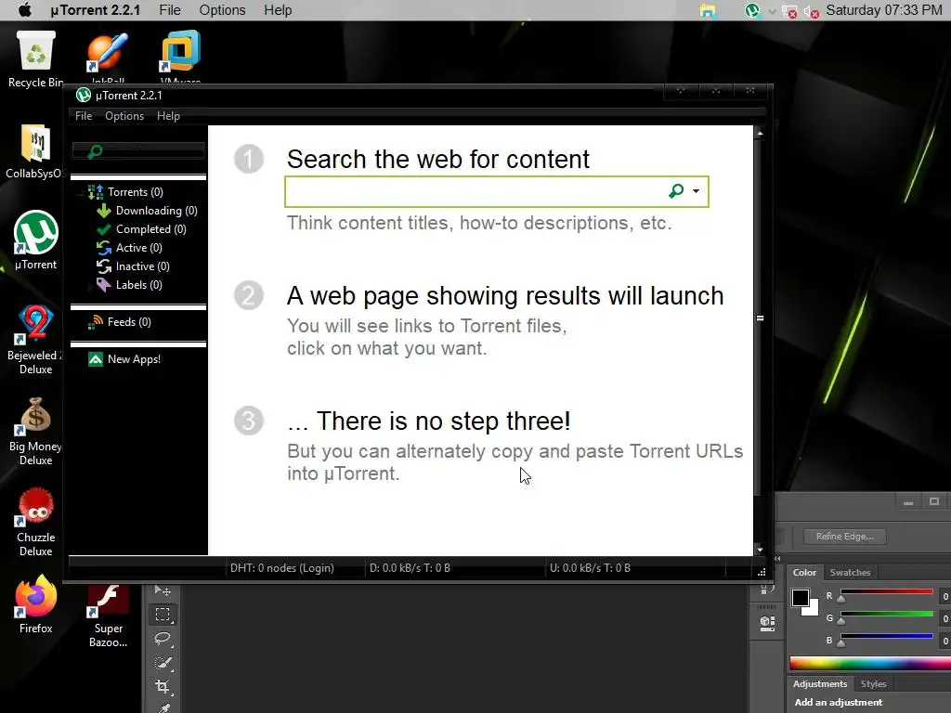Select Feeds (0) in the sidebar
Viewport: 951px width, 713px height.
pyautogui.click(x=120, y=322)
